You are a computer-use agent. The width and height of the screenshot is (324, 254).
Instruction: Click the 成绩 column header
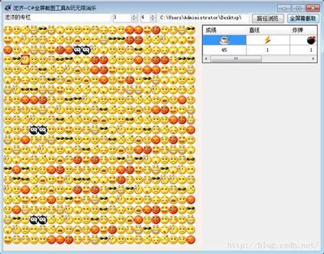coord(224,30)
